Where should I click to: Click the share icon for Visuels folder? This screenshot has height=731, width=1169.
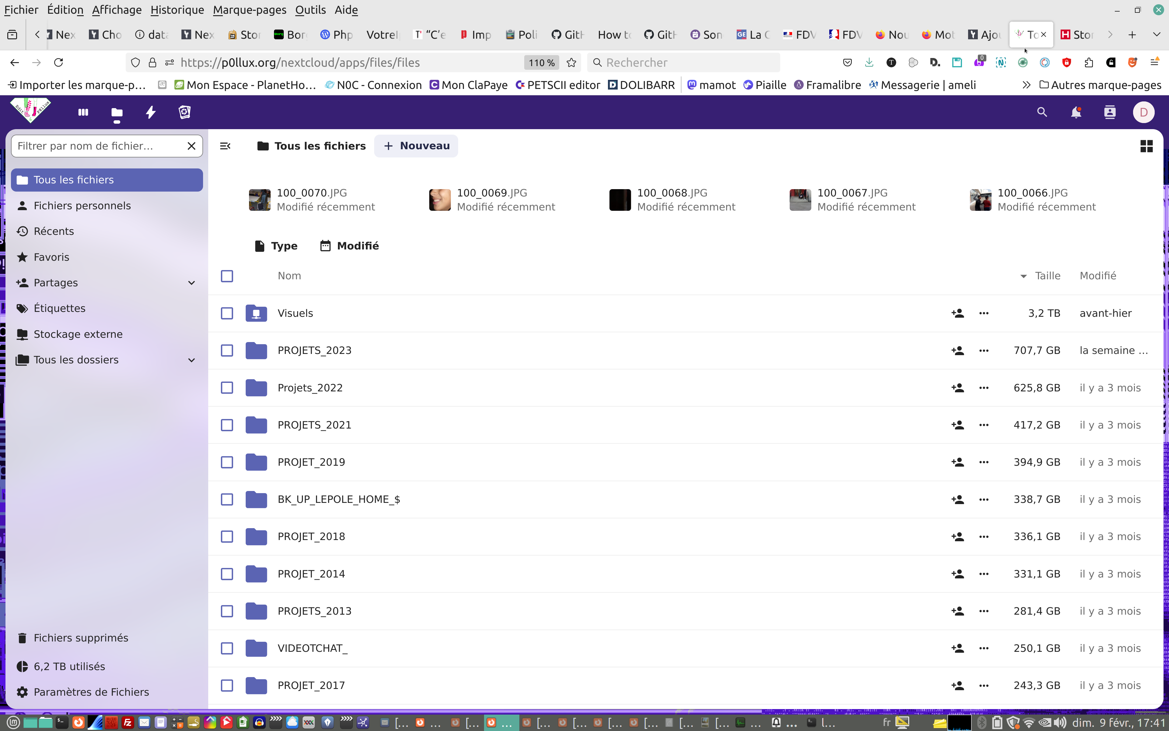(957, 313)
